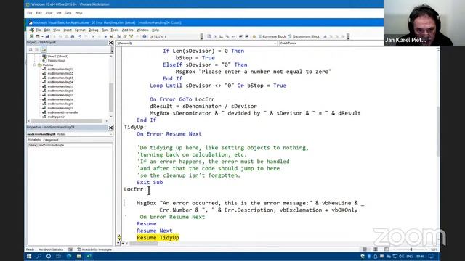Toggle Folders icon in Project panel

coord(44,50)
